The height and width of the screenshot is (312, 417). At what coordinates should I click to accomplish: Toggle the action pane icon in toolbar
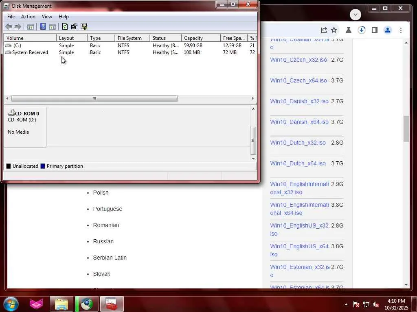coord(53,26)
